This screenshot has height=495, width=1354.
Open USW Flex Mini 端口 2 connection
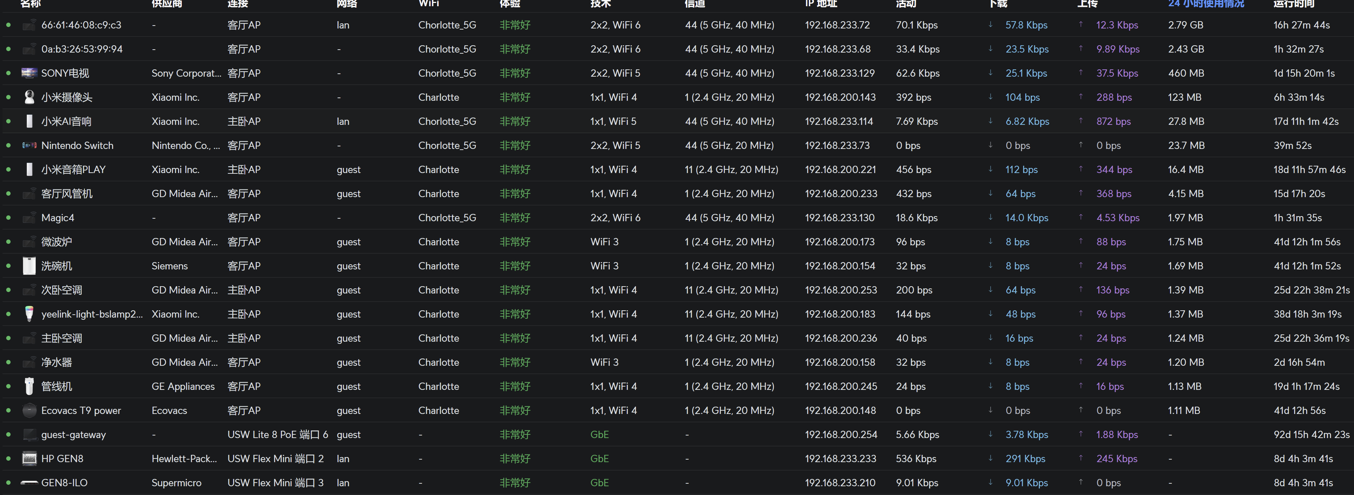tap(275, 459)
